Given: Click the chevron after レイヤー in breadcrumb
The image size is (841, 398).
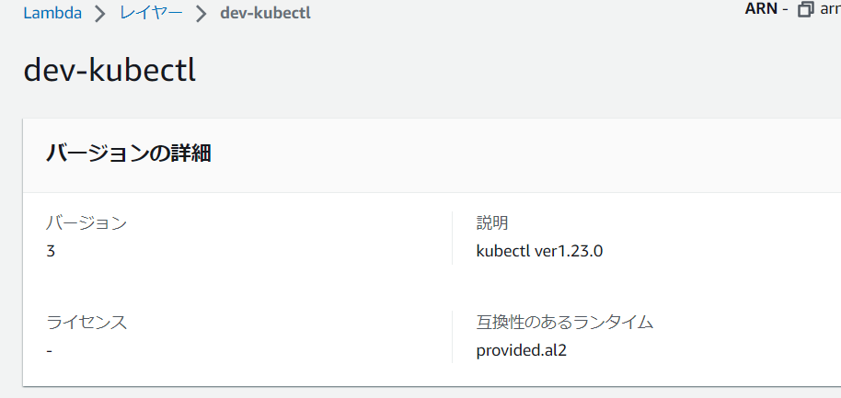Looking at the screenshot, I should coord(201,16).
